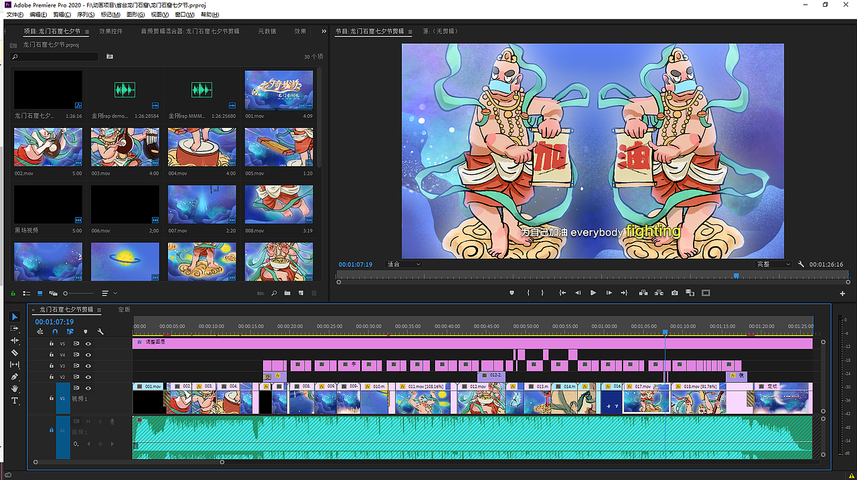Toggle lock on track V5
The width and height of the screenshot is (857, 480).
(52, 343)
